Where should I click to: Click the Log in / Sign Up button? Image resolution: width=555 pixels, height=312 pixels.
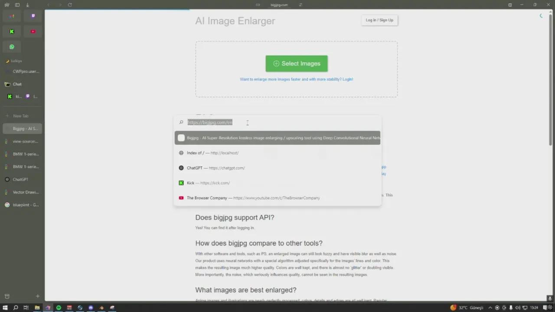pyautogui.click(x=379, y=20)
